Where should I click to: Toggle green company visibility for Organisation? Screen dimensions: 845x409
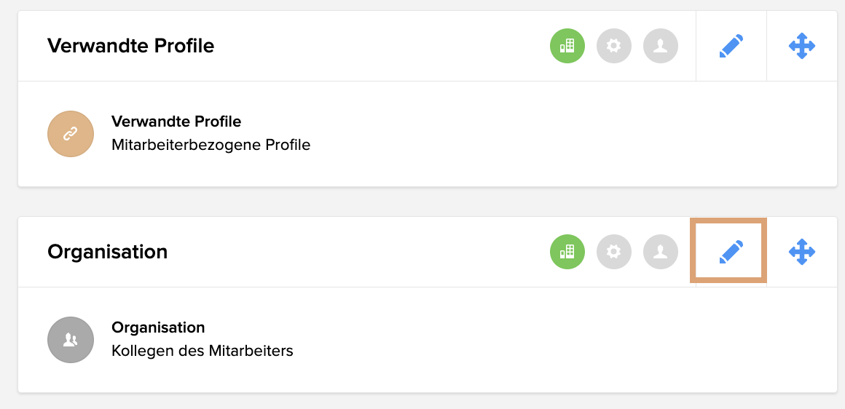tap(567, 252)
